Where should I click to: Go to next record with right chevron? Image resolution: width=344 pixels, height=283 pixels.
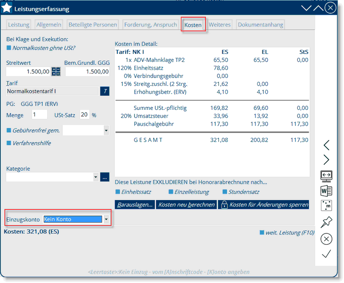pyautogui.click(x=326, y=160)
